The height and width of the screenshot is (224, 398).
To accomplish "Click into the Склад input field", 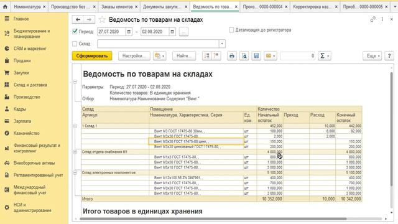I will point(158,44).
